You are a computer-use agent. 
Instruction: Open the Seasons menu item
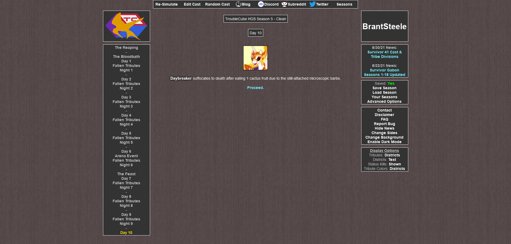tap(344, 4)
